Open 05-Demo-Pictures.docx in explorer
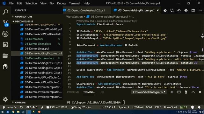204x114 pixels. click(40, 58)
